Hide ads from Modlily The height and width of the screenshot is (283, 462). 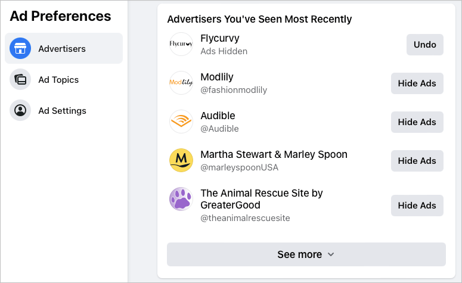click(x=417, y=83)
